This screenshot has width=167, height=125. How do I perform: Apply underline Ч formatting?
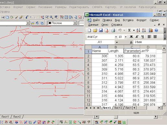point(143,37)
